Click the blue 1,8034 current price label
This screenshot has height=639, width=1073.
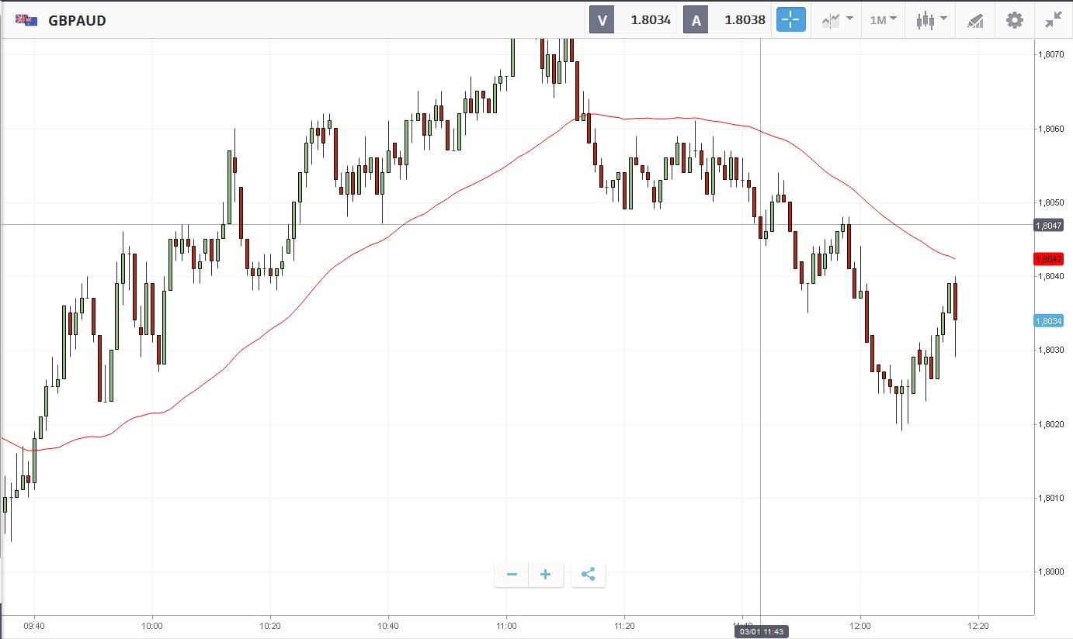[x=1048, y=321]
